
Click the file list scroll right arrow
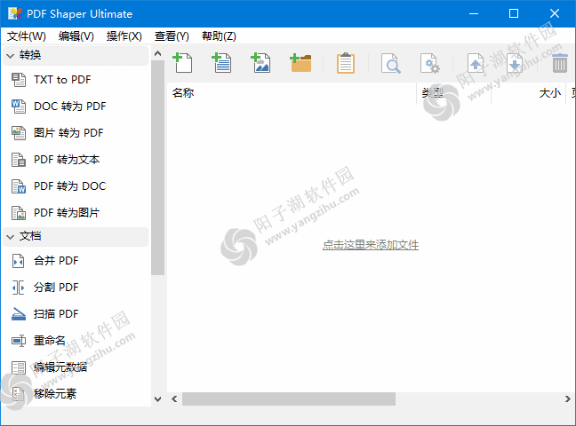567,398
